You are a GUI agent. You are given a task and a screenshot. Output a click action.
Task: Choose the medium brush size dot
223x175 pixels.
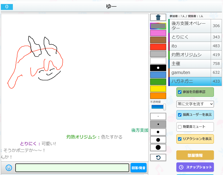(158, 132)
